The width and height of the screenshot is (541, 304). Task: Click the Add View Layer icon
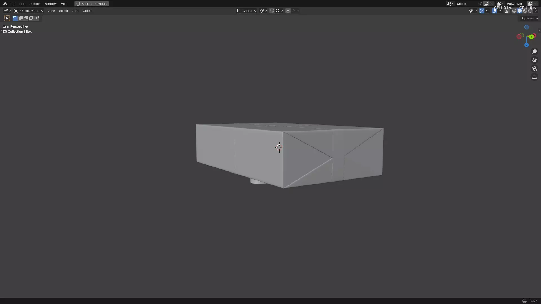(530, 4)
